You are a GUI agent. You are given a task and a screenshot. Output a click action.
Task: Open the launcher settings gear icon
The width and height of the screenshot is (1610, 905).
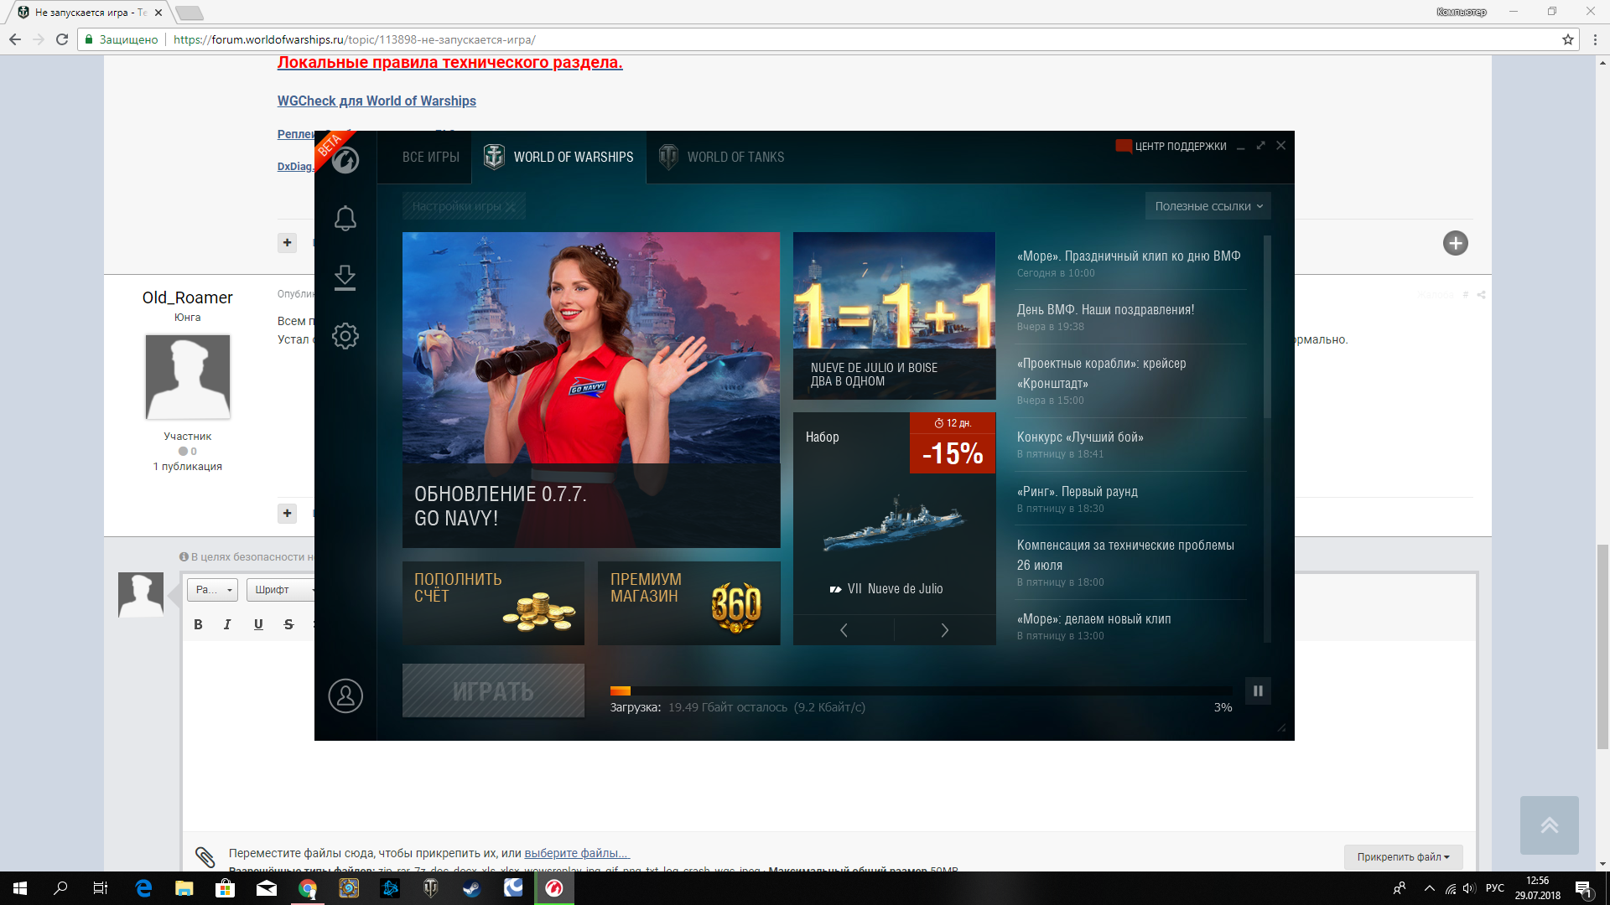345,336
